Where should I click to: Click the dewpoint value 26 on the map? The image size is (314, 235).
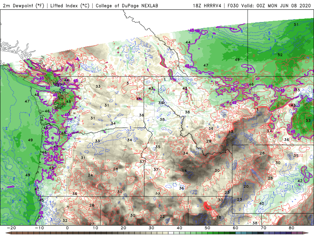[92, 205]
